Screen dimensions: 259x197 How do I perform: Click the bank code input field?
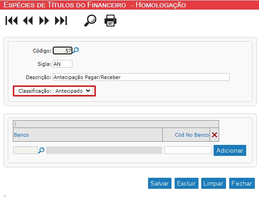(x=26, y=150)
